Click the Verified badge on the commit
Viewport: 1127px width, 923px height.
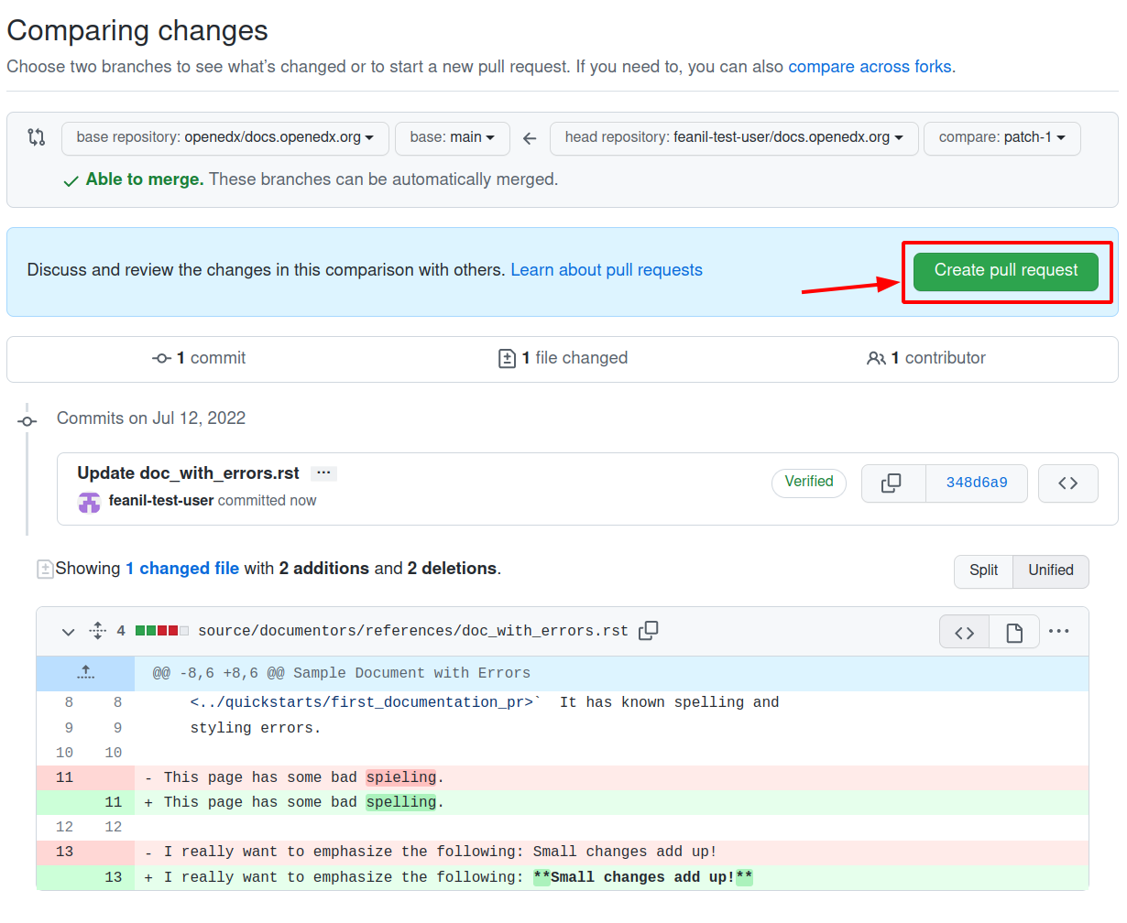pyautogui.click(x=808, y=483)
